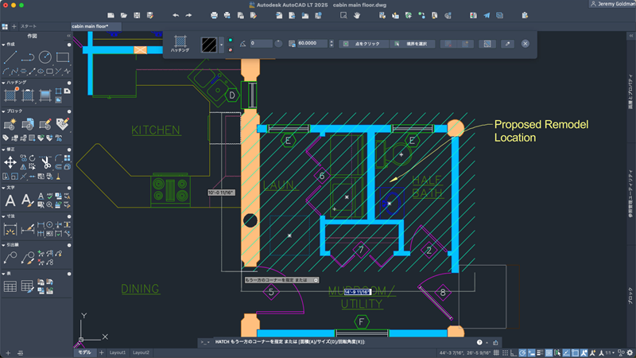Select the Arc tool
This screenshot has width=636, height=358.
6,72
